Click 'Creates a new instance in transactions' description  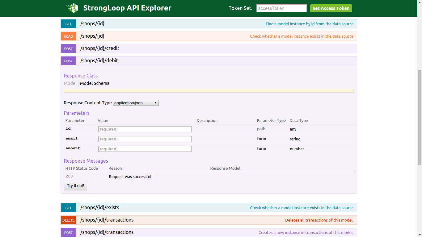306,232
